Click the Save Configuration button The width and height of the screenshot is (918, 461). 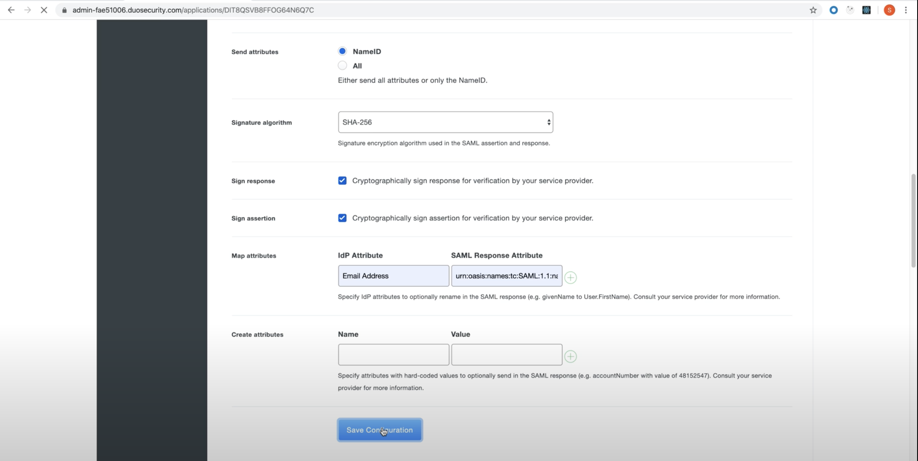tap(380, 430)
